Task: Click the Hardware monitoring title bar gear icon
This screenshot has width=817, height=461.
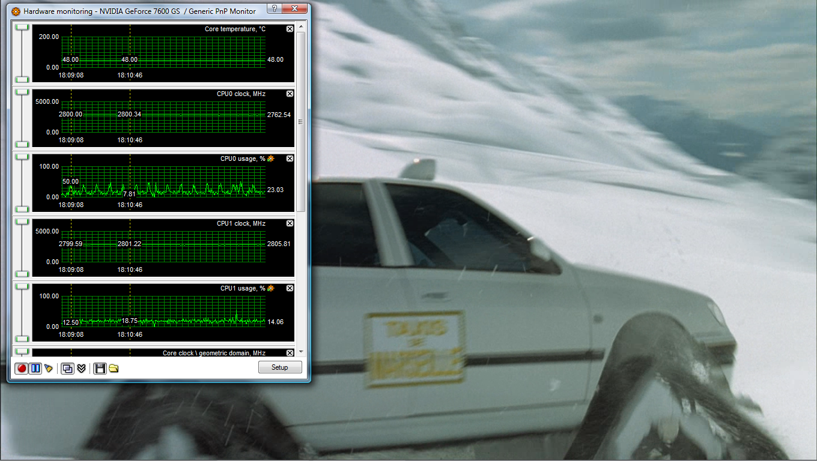Action: point(16,11)
